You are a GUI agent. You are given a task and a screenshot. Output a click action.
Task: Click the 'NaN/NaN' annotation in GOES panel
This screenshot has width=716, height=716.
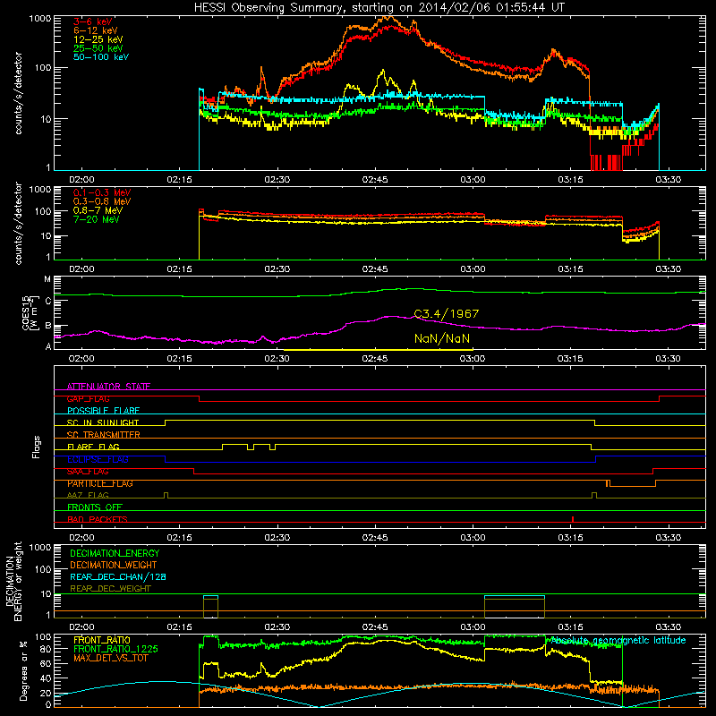(x=442, y=338)
